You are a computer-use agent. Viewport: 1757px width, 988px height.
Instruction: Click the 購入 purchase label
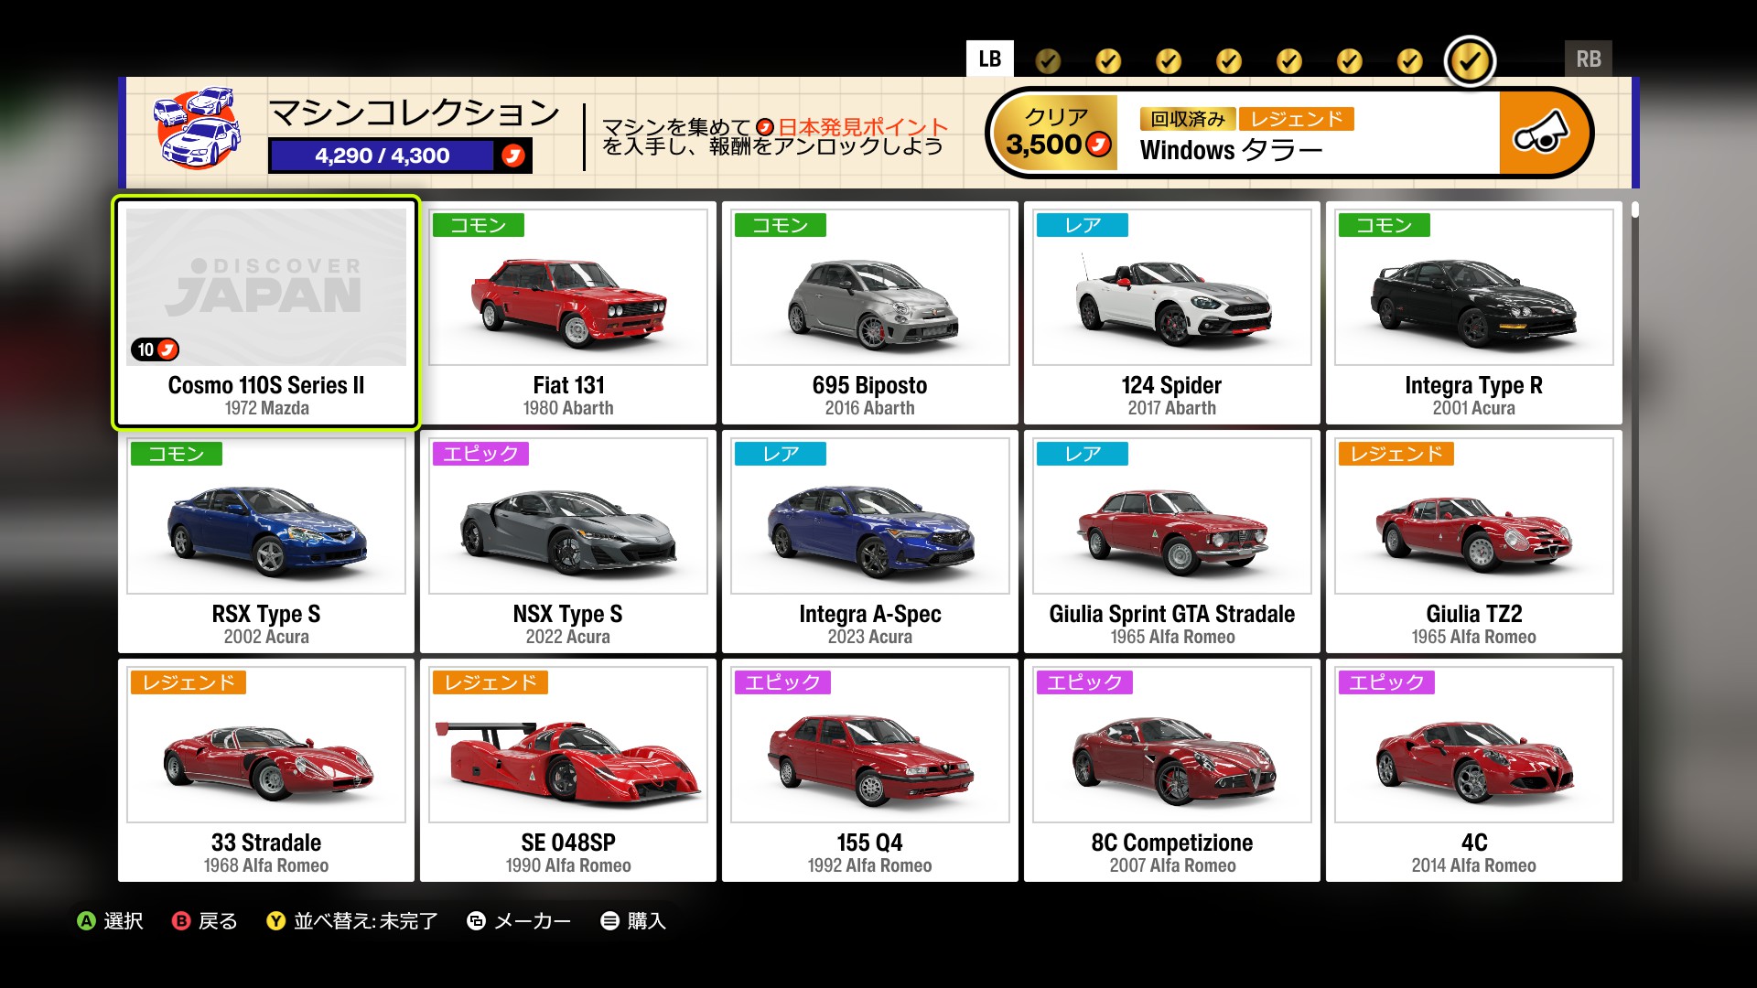(x=647, y=921)
